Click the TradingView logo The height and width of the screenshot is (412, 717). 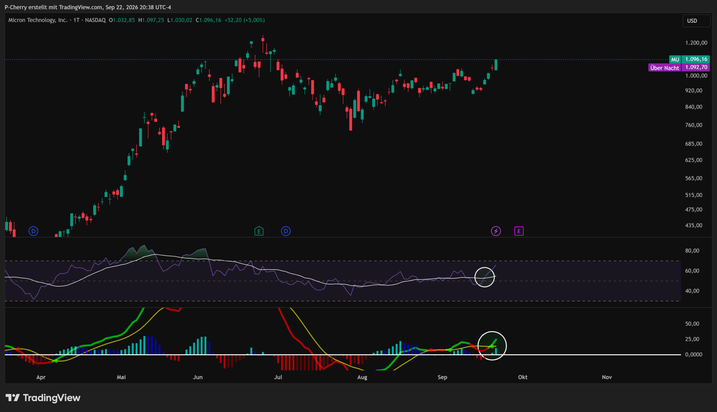point(43,398)
